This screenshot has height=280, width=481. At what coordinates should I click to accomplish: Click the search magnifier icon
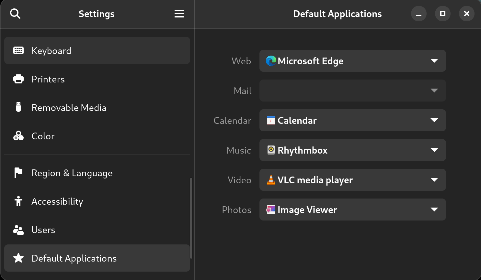tap(15, 14)
